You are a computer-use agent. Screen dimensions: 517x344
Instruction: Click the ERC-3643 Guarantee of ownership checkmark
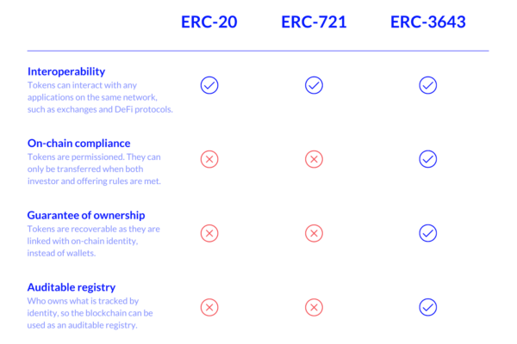[428, 233]
